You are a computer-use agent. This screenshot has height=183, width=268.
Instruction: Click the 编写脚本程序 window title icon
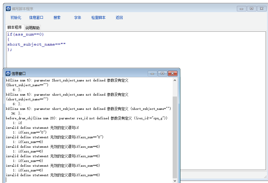(8, 9)
